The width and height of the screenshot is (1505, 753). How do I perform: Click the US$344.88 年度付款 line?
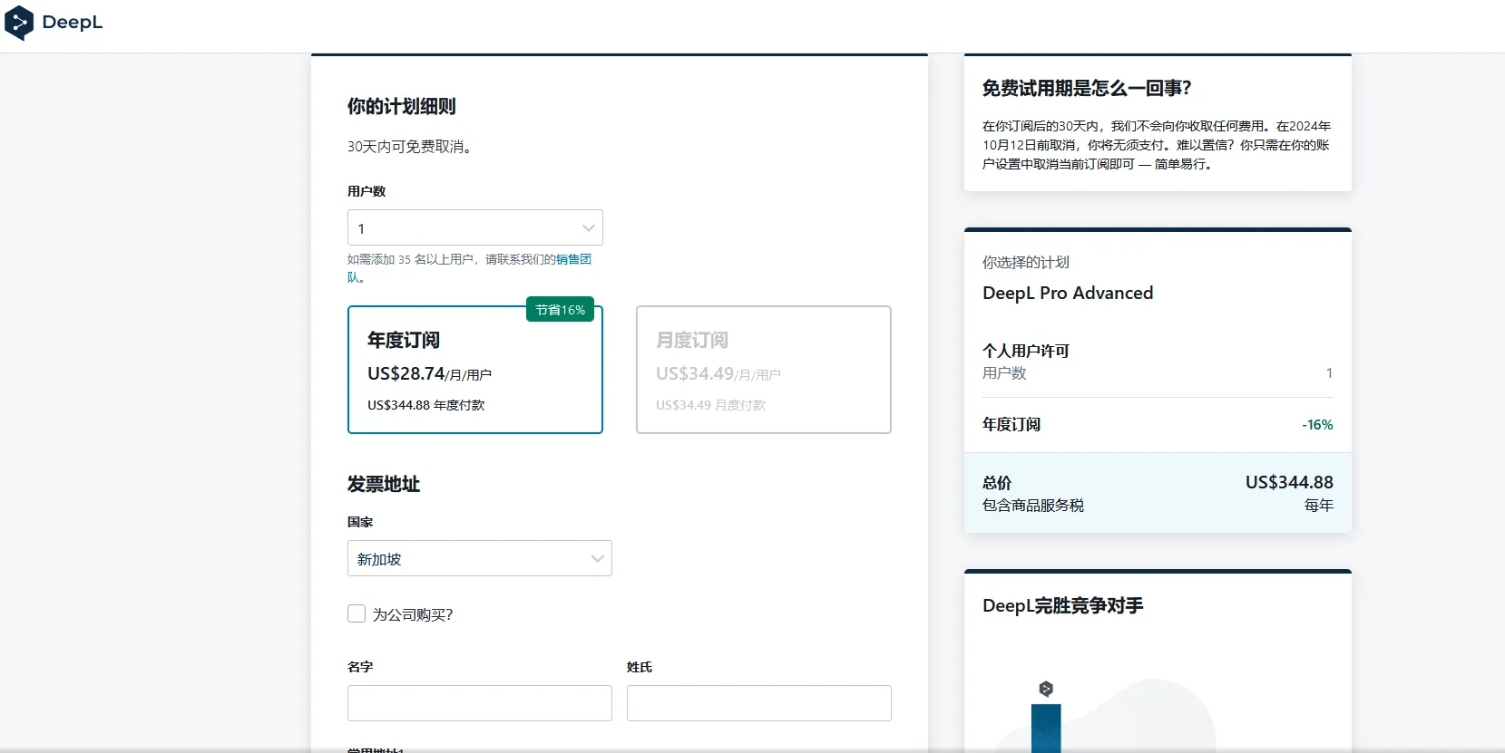[426, 405]
